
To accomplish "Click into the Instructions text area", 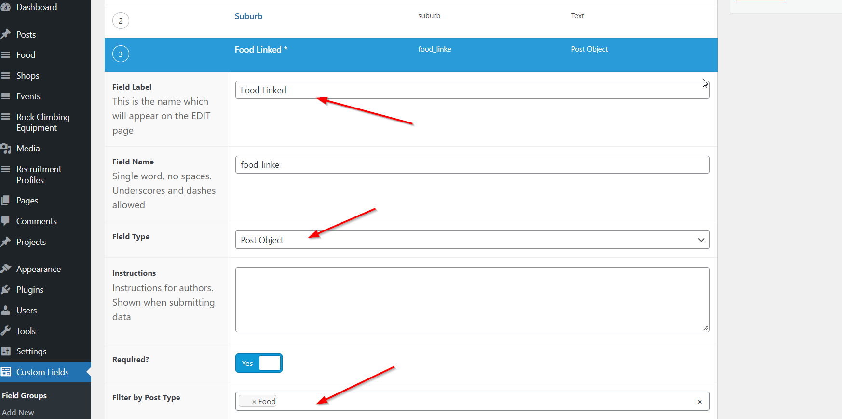I will click(472, 299).
